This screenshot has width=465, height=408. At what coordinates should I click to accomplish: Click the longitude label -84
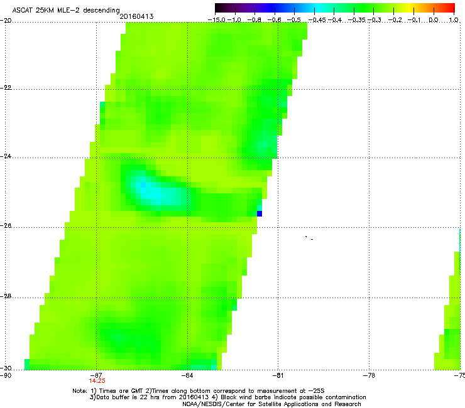pos(187,375)
